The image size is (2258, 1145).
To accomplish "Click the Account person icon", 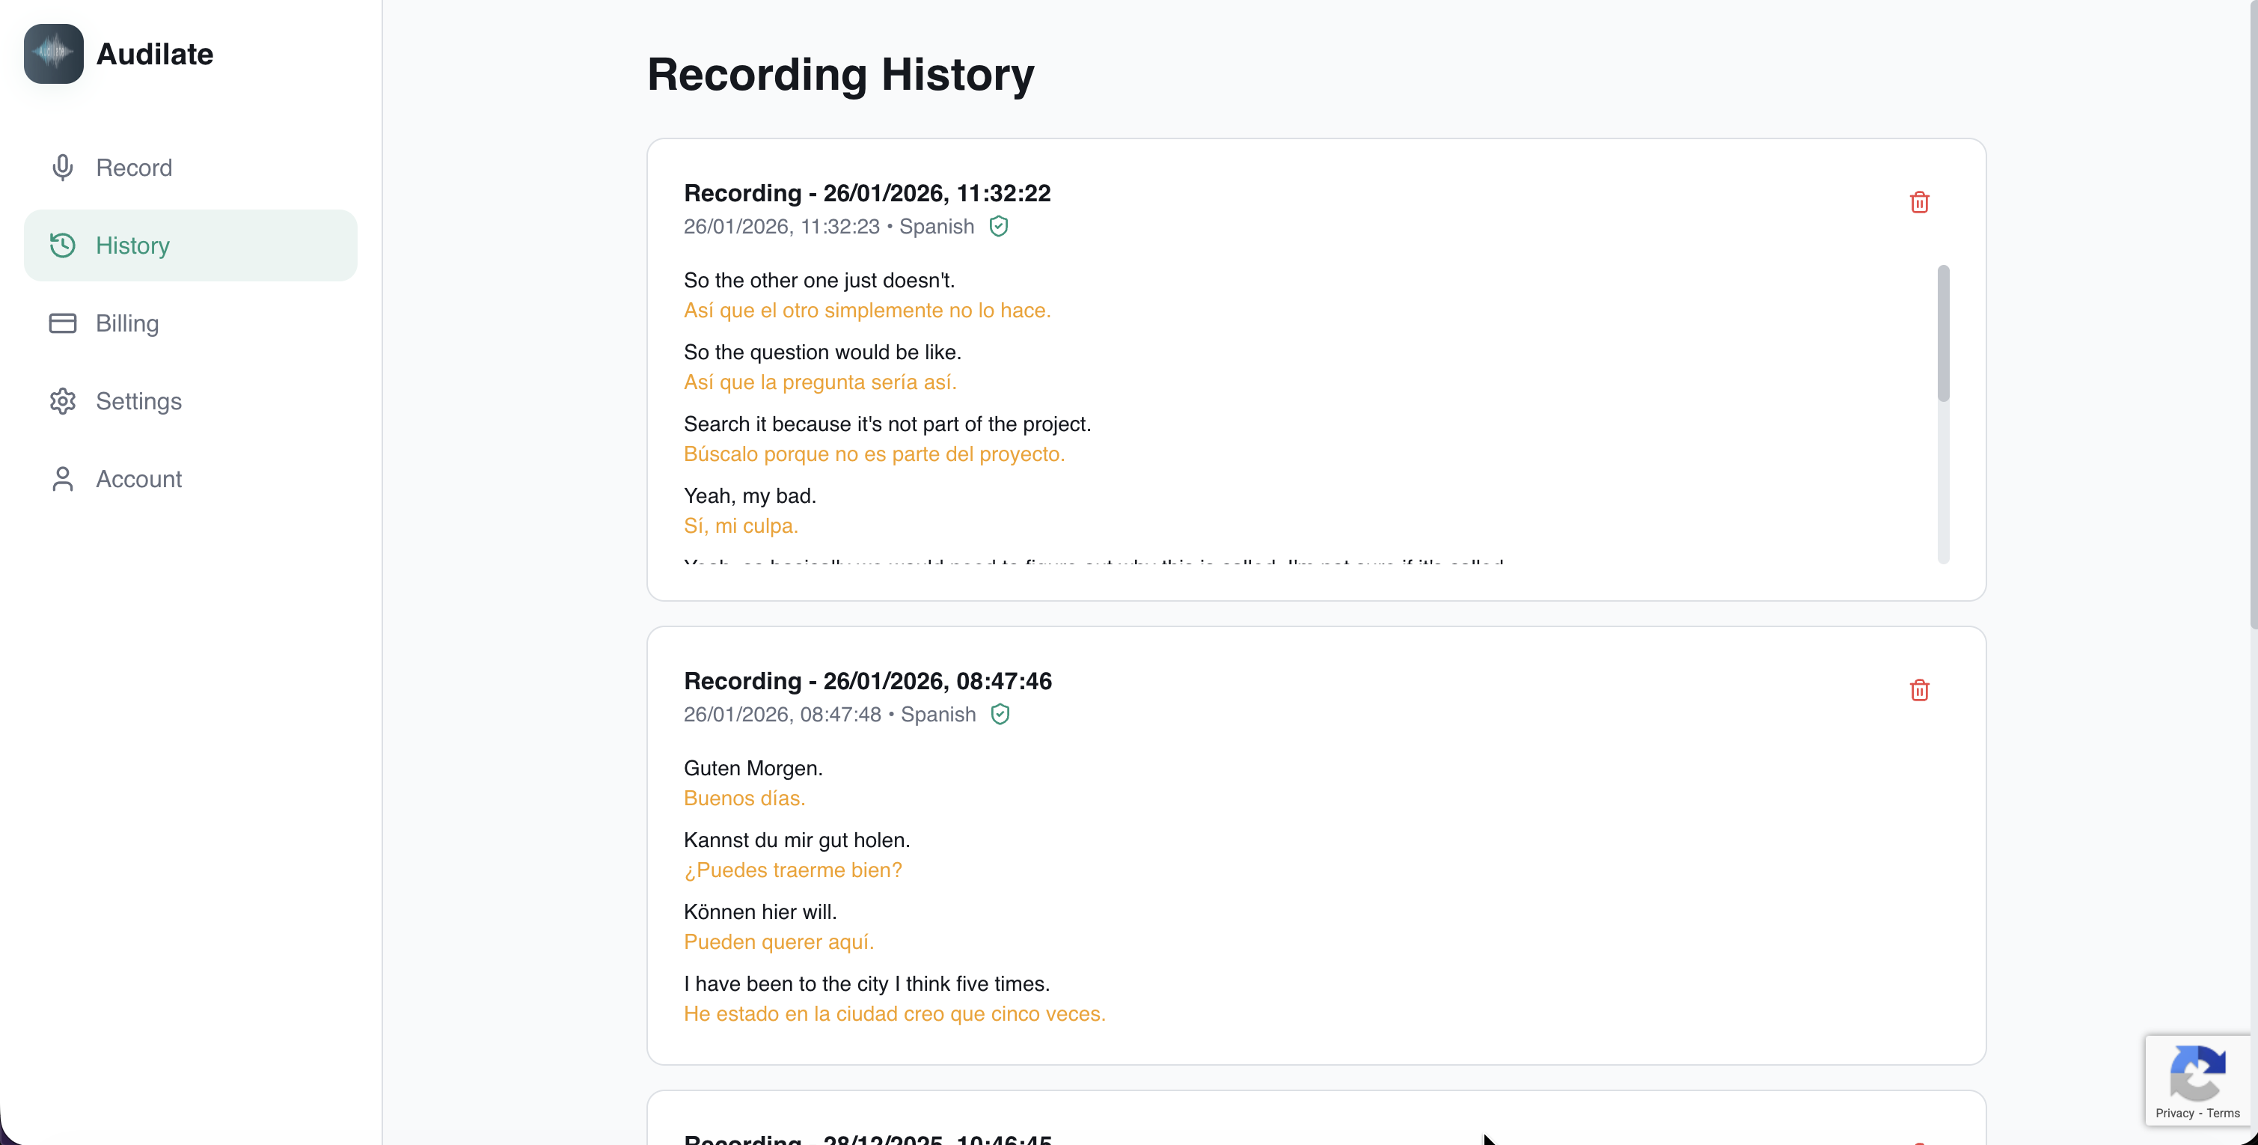I will pyautogui.click(x=61, y=479).
